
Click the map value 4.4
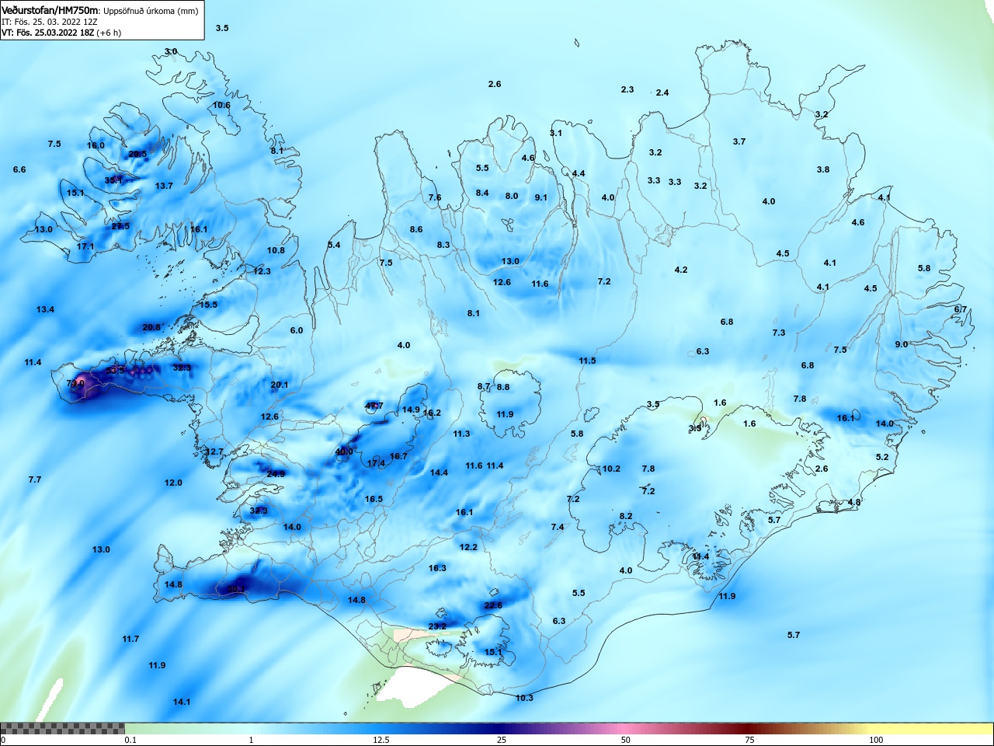point(579,174)
